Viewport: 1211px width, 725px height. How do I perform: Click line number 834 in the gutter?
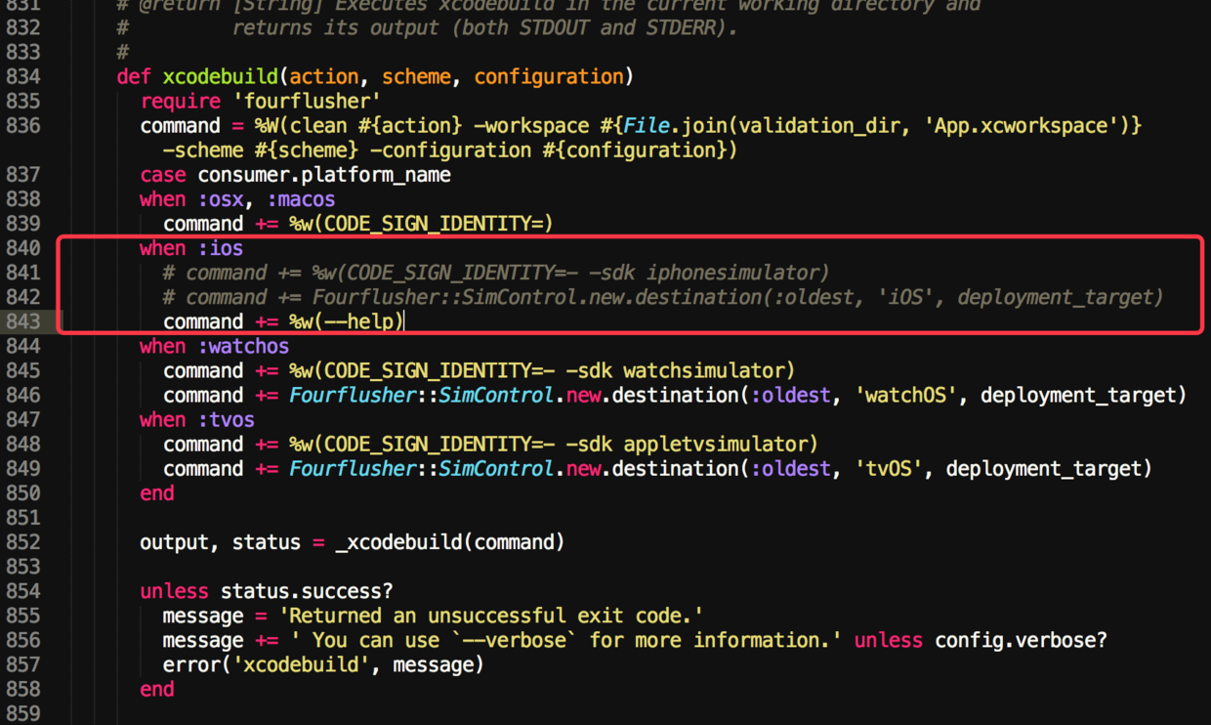tap(23, 76)
